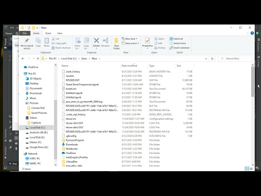
Task: Switch to the Home tab
Action: pos(36,33)
